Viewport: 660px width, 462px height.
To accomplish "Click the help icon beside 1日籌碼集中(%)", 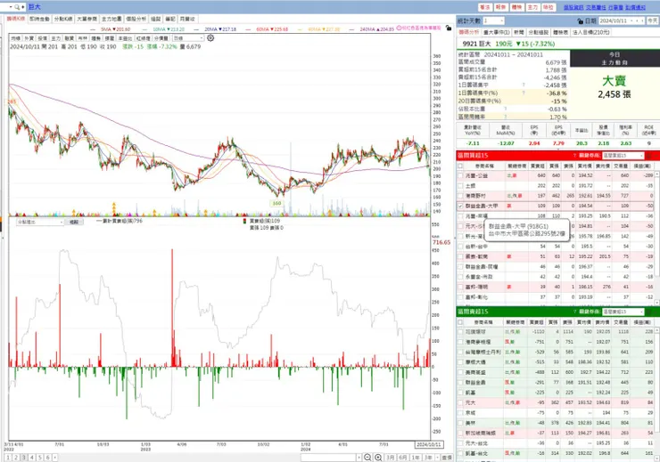I will point(524,93).
